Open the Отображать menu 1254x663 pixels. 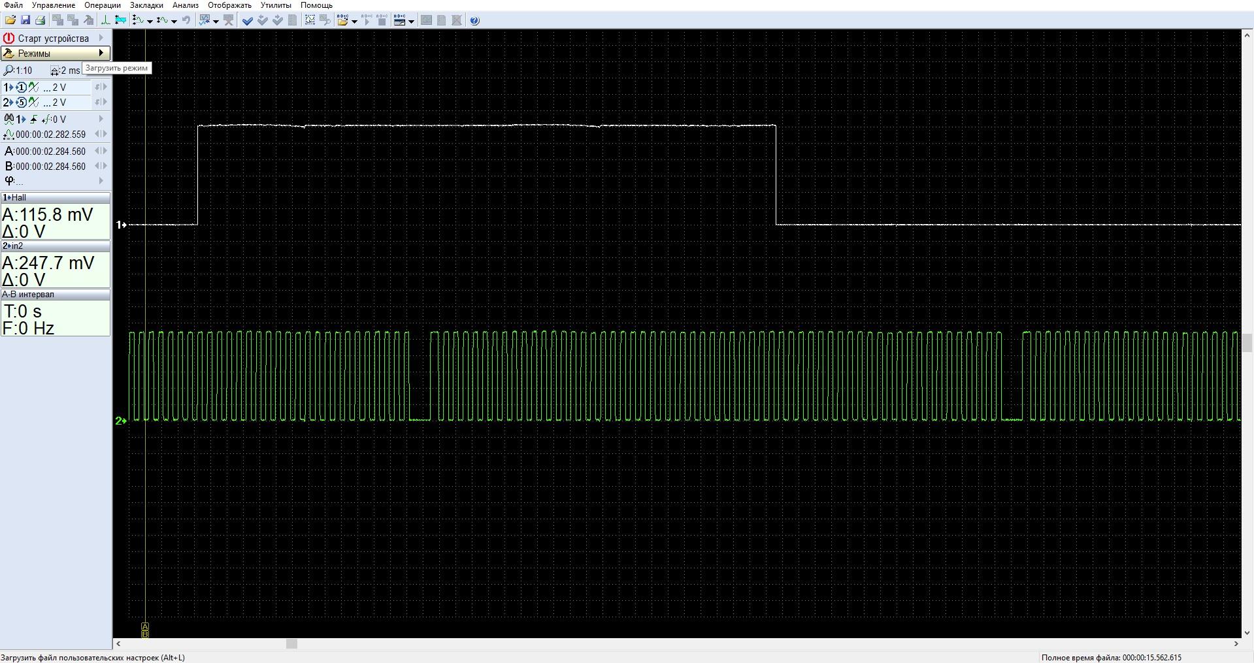click(229, 5)
